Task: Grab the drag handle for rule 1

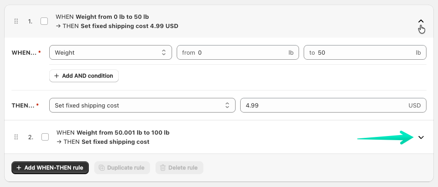Action: pyautogui.click(x=16, y=21)
